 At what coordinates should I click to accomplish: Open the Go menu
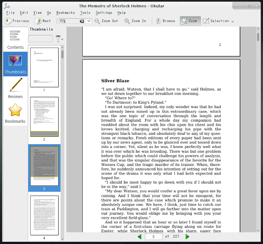49,13
